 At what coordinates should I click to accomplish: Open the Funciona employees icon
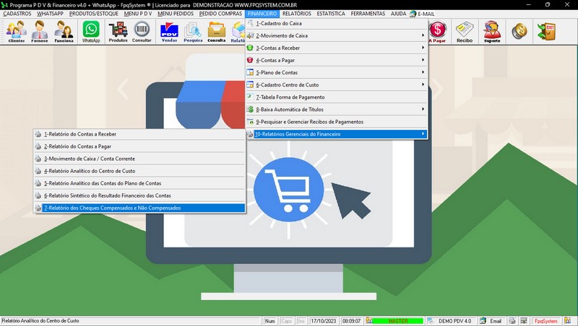64,31
